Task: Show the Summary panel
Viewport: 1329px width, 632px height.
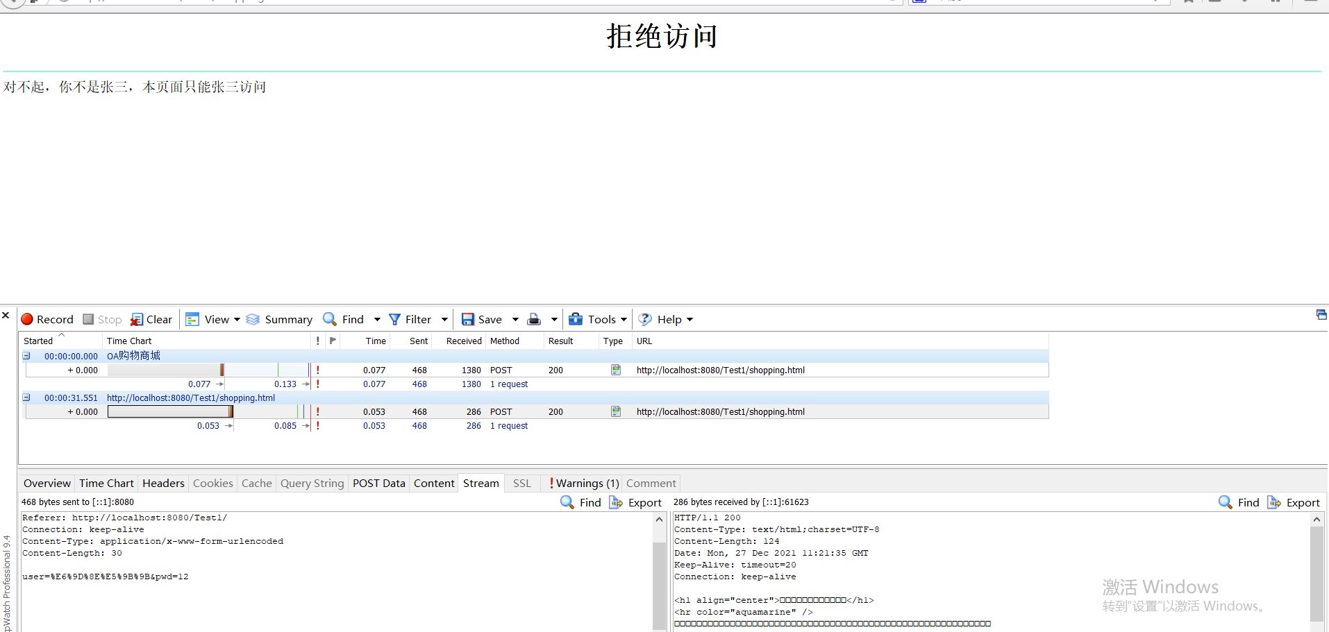Action: 279,319
